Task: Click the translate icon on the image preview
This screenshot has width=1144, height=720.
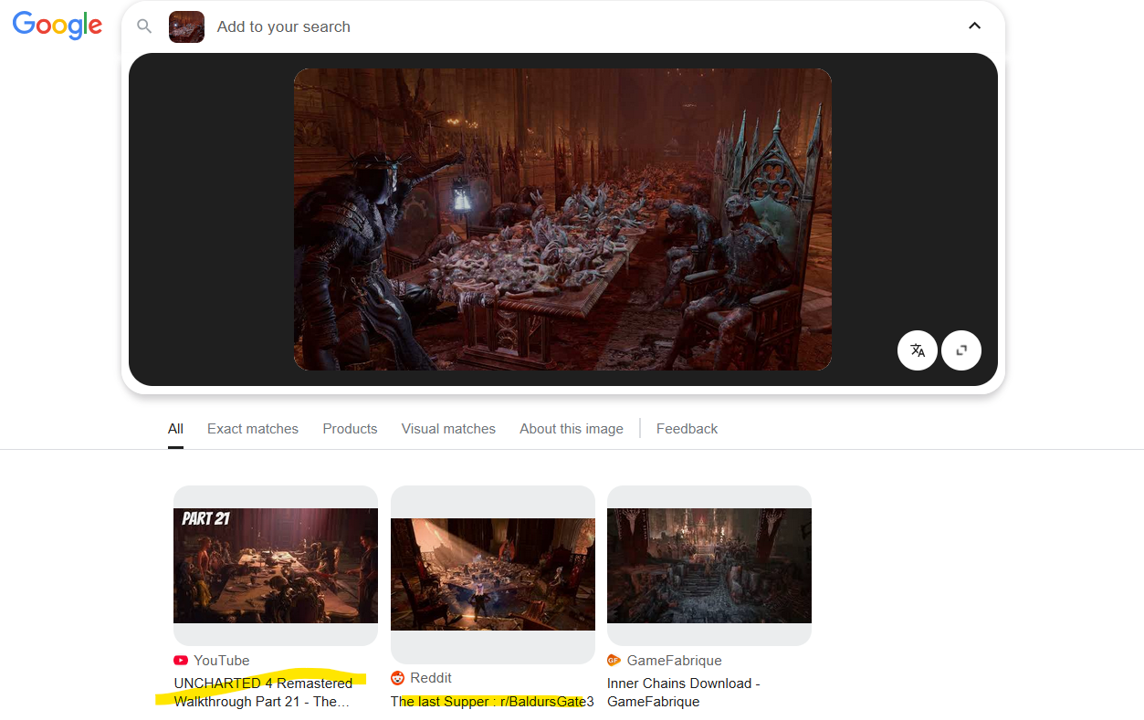Action: coord(918,350)
